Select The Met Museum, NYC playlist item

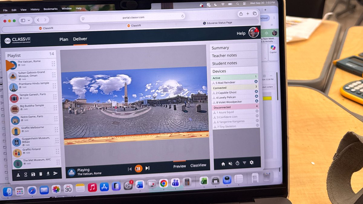(x=37, y=163)
